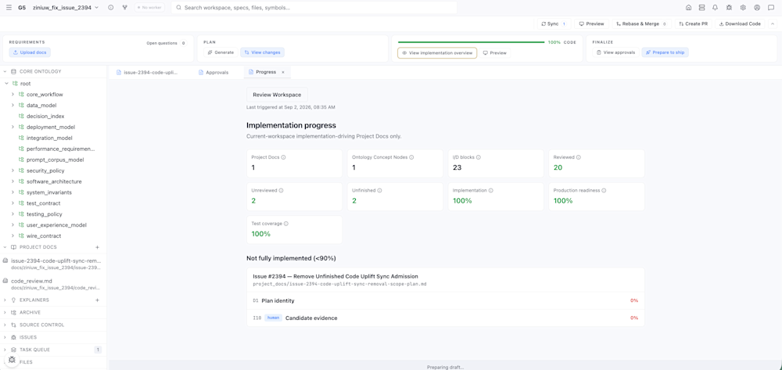
Task: Select prompt_corpus_model tree item
Action: point(55,160)
